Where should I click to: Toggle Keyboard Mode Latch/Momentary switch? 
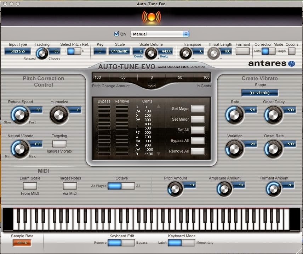(182, 243)
